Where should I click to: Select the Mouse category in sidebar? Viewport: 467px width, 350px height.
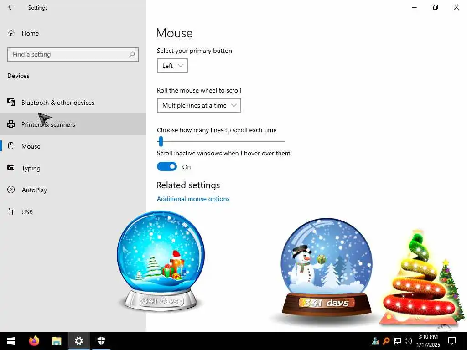pyautogui.click(x=73, y=146)
